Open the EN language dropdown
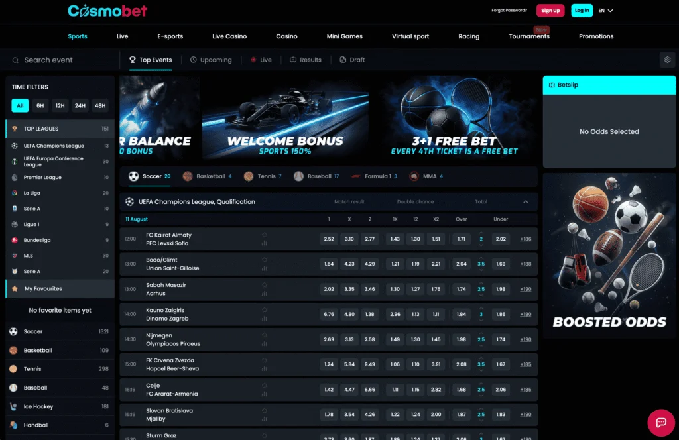 point(605,11)
